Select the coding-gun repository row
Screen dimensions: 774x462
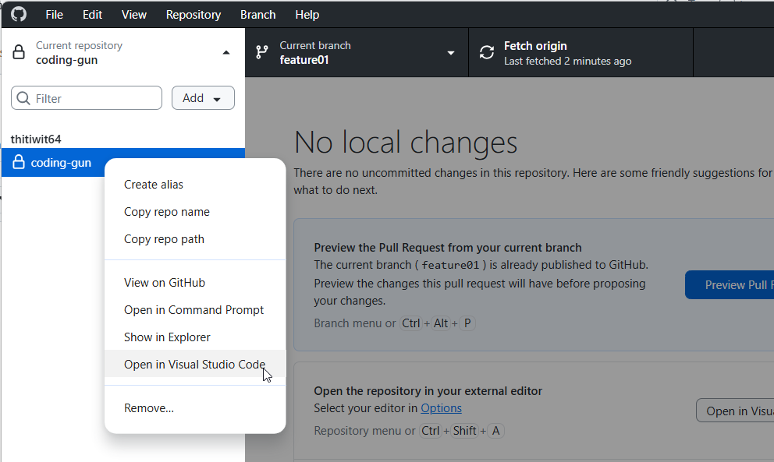coord(123,162)
